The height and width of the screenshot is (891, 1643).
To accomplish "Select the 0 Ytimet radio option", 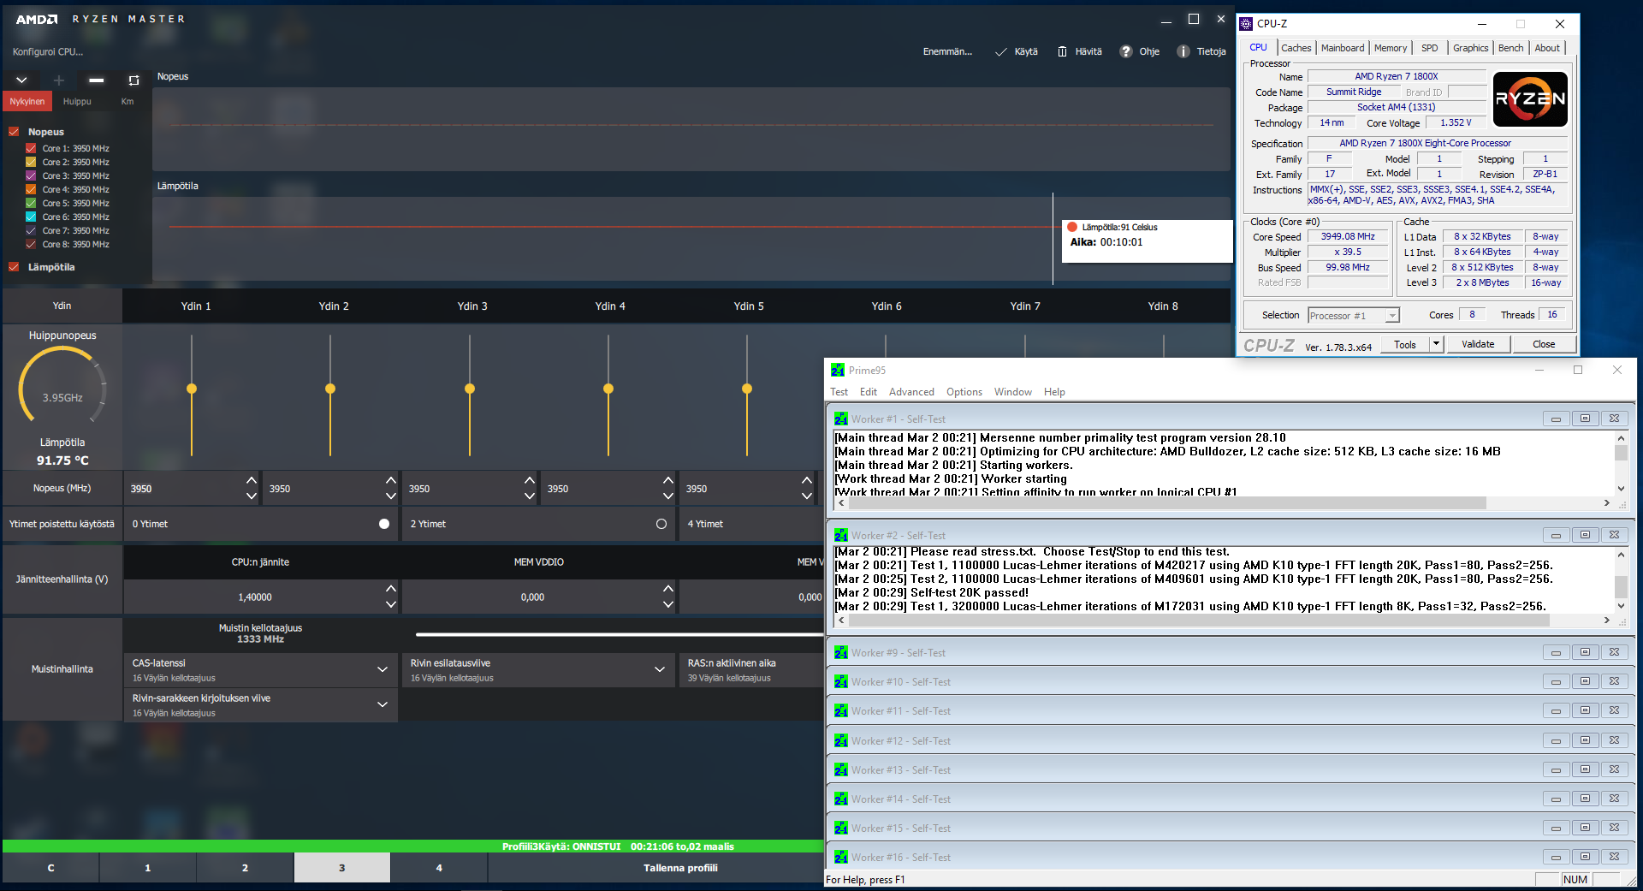I will (384, 524).
